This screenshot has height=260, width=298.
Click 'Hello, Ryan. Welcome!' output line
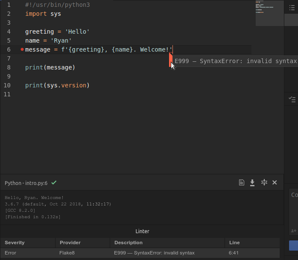point(34,198)
